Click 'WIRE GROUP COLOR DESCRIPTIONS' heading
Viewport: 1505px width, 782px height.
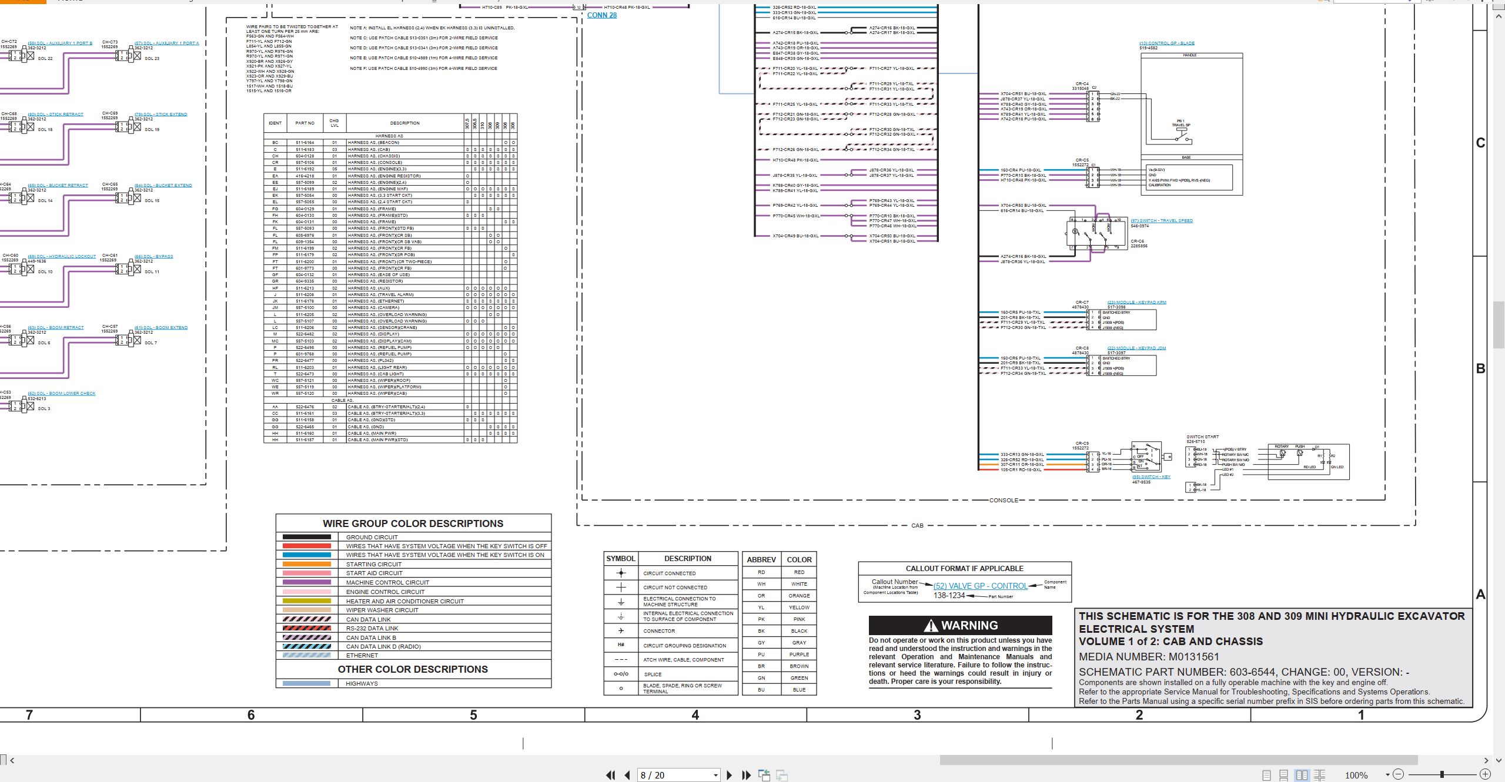[413, 523]
